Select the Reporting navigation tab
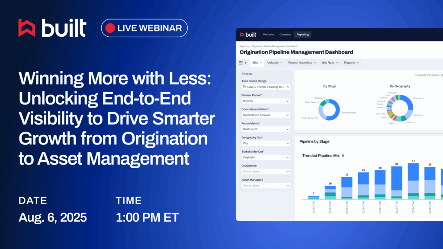Viewport: 443px width, 249px height. click(x=302, y=35)
